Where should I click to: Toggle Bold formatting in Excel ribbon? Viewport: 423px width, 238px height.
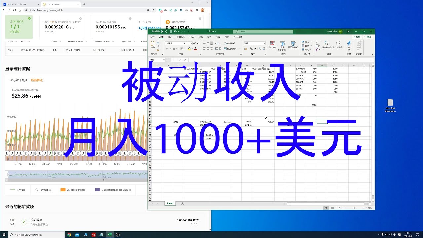pyautogui.click(x=167, y=49)
